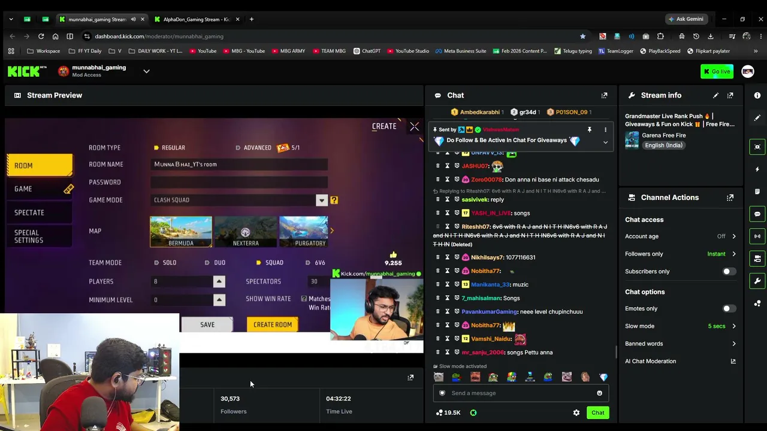This screenshot has height=431, width=767.
Task: Click the green Kick K badge under chat
Action: coord(473,412)
